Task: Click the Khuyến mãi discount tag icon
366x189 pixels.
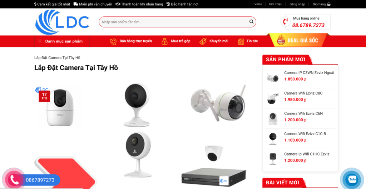Action: tap(203, 41)
